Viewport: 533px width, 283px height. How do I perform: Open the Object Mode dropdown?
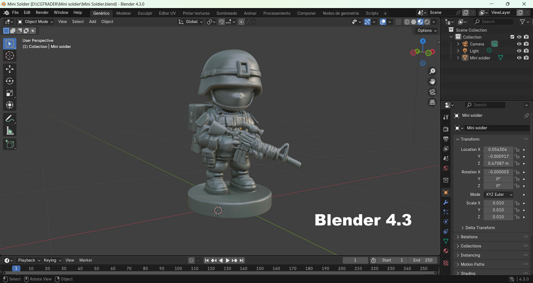(35, 22)
